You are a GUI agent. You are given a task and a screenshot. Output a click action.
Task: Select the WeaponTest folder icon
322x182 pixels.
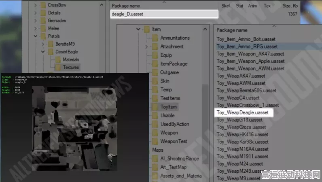click(x=155, y=142)
